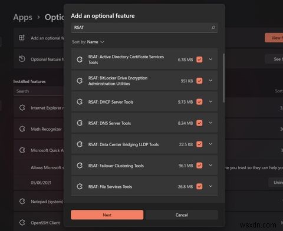The height and width of the screenshot is (231, 283).
Task: Click the 96.1 MB size value
Action: [x=186, y=166]
